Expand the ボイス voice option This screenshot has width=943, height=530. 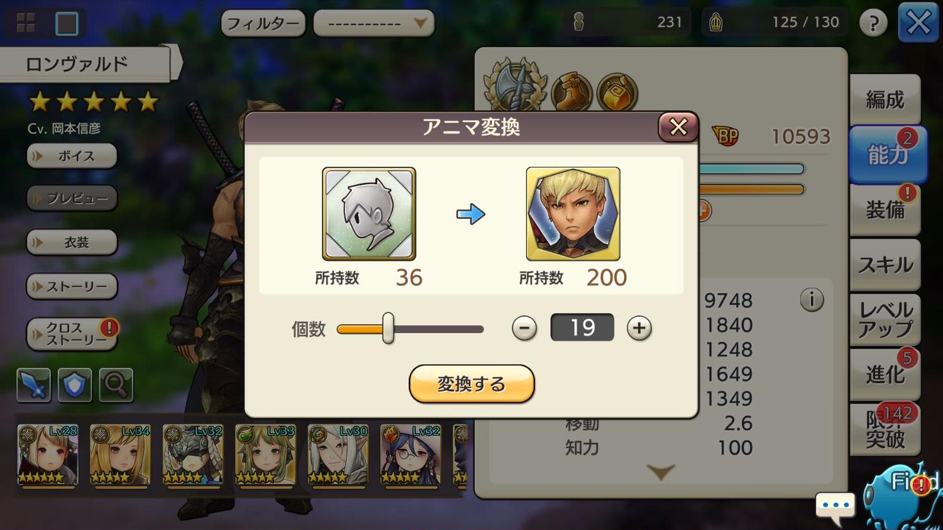(x=72, y=156)
